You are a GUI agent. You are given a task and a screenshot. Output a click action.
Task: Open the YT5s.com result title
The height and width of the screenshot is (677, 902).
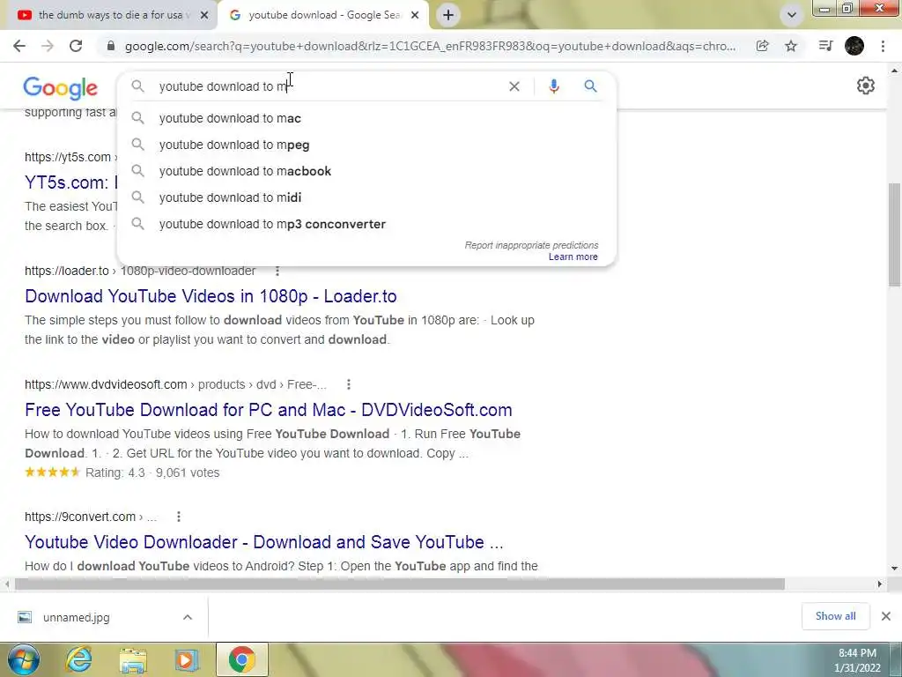pos(70,182)
